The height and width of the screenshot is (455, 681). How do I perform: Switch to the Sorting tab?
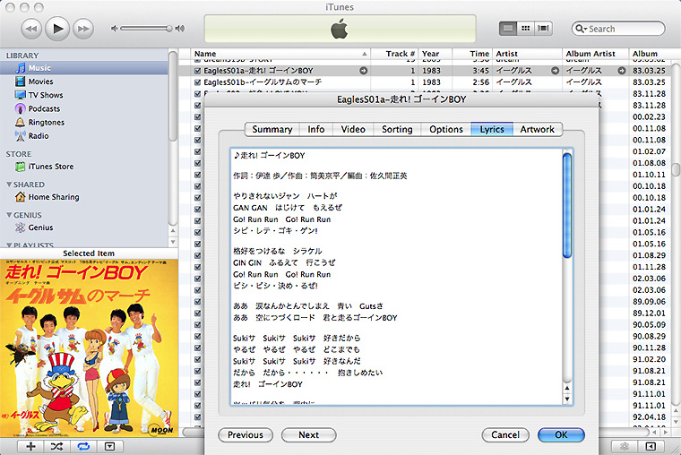tap(397, 129)
